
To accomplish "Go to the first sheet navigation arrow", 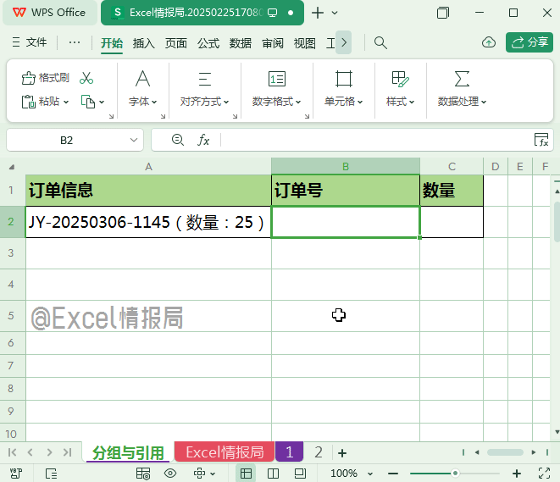I will click(x=12, y=452).
